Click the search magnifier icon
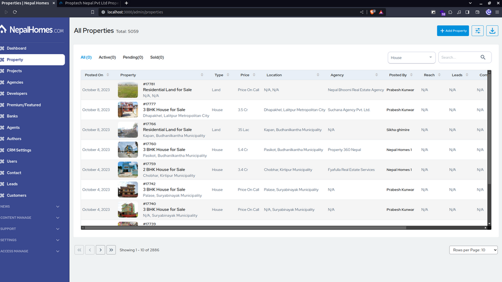The image size is (502, 282). 483,57
